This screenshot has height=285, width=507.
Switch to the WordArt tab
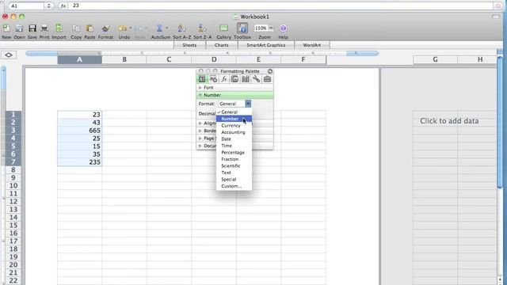(x=312, y=45)
